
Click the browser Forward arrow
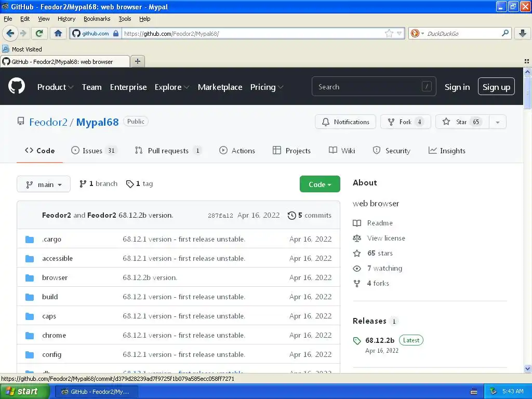point(23,33)
